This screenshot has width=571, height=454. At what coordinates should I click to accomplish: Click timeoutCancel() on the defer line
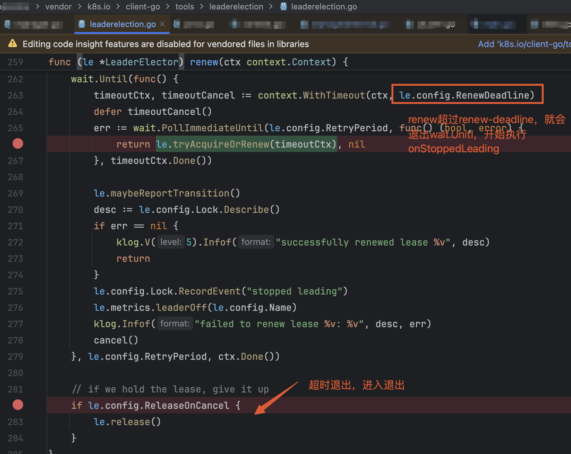tap(170, 112)
